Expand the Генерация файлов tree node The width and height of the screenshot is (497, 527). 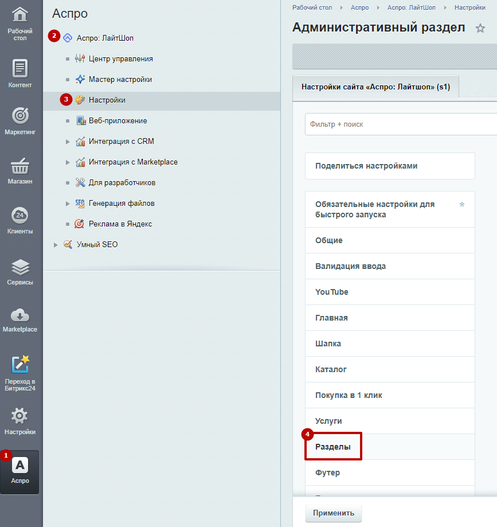[x=68, y=204]
